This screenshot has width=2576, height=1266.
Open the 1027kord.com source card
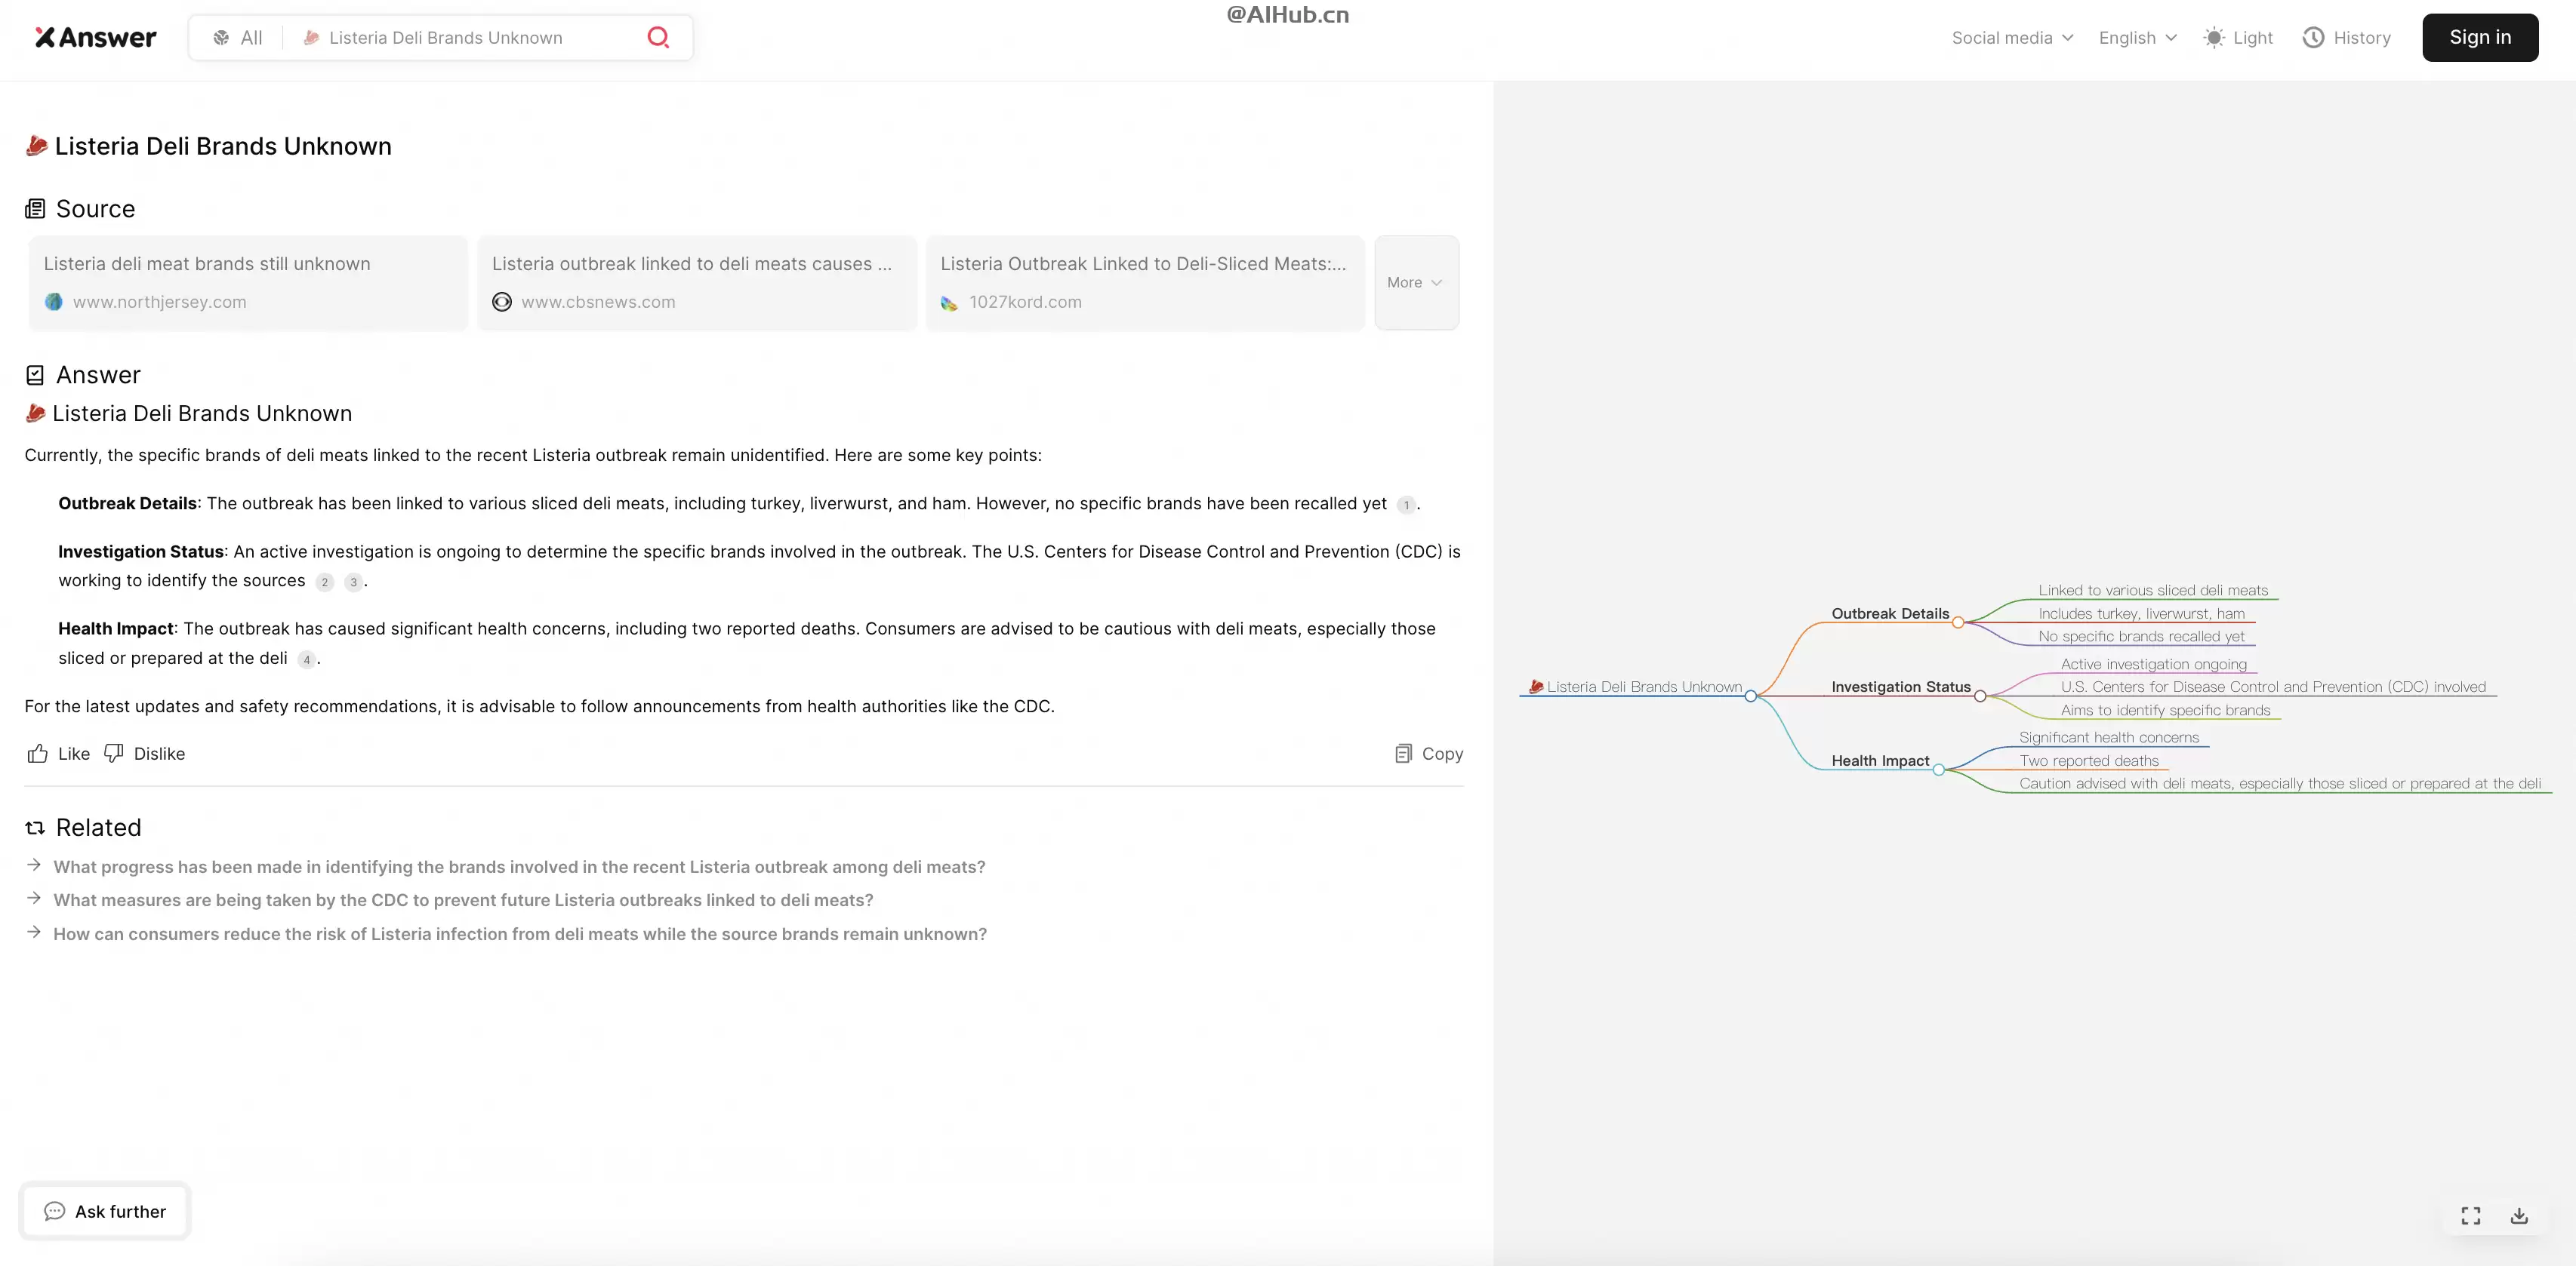(1144, 283)
